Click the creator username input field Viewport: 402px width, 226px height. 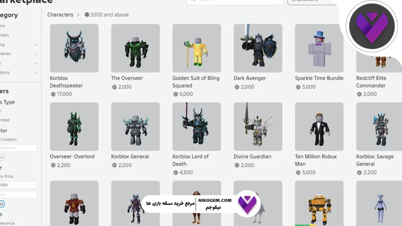click(x=18, y=148)
